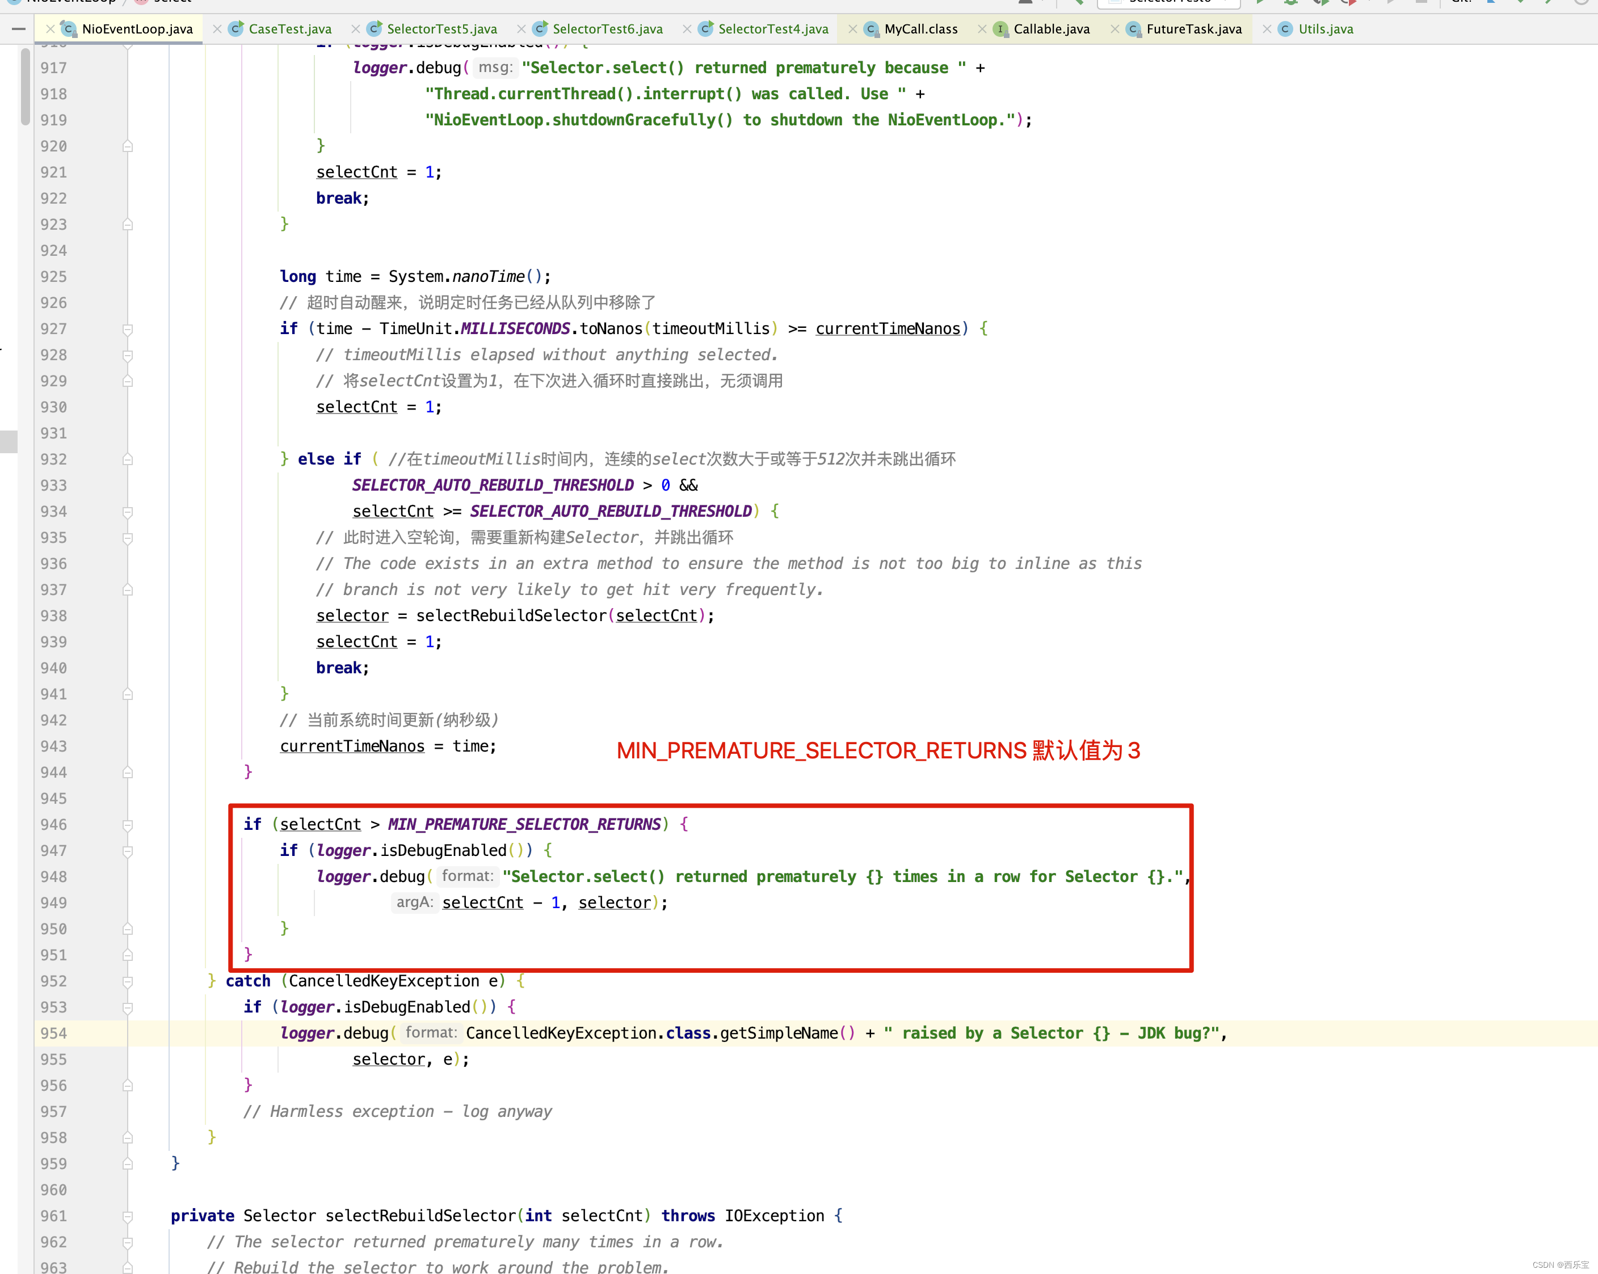
Task: Click the hide panel minus icon
Action: point(19,29)
